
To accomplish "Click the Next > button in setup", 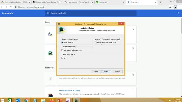I will click(x=106, y=72).
